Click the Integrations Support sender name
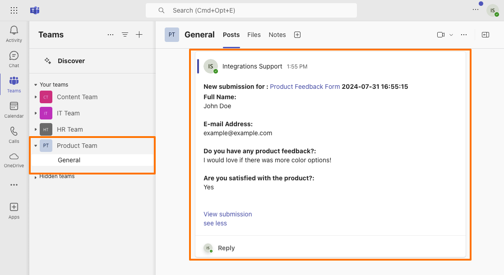Image resolution: width=504 pixels, height=275 pixels. [x=252, y=67]
